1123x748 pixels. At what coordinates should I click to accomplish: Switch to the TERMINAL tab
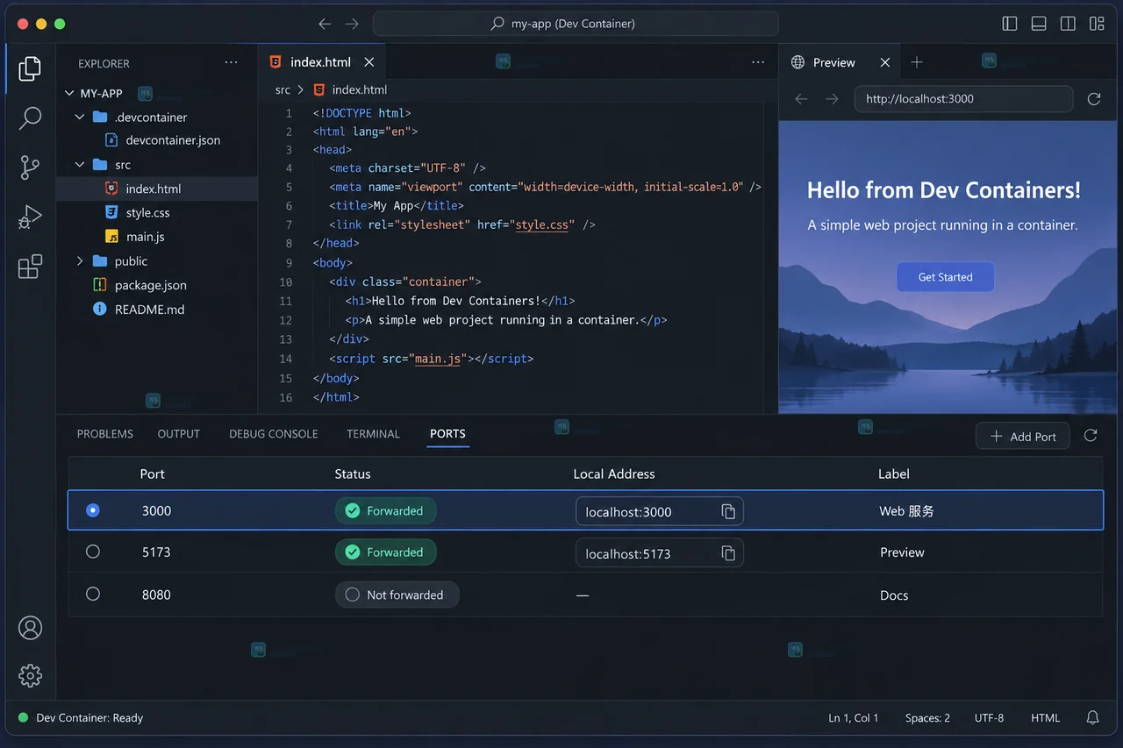(373, 434)
